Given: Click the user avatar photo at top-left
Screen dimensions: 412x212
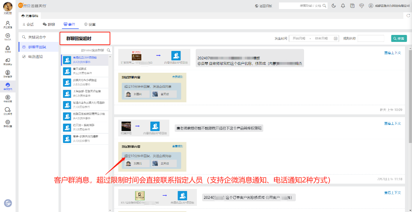Looking at the screenshot, I should pos(7,6).
